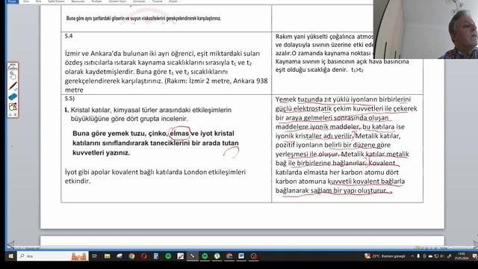Select the pen tool in the floating ink toolbar
Image resolution: width=478 pixels, height=269 pixels.
pos(13,87)
